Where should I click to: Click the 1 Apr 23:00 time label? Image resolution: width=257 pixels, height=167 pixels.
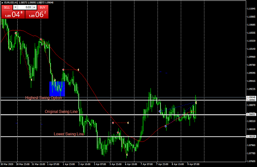coord(69,164)
